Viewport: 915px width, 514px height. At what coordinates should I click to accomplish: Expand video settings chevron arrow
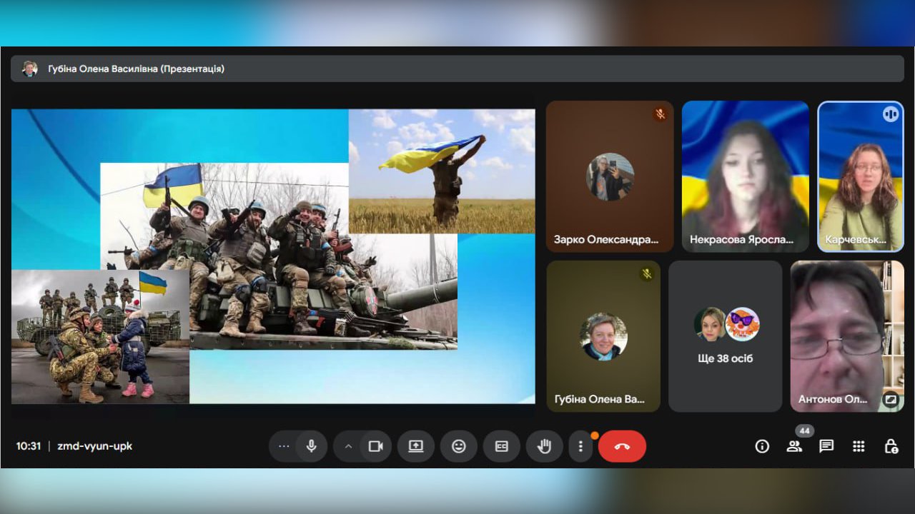348,446
